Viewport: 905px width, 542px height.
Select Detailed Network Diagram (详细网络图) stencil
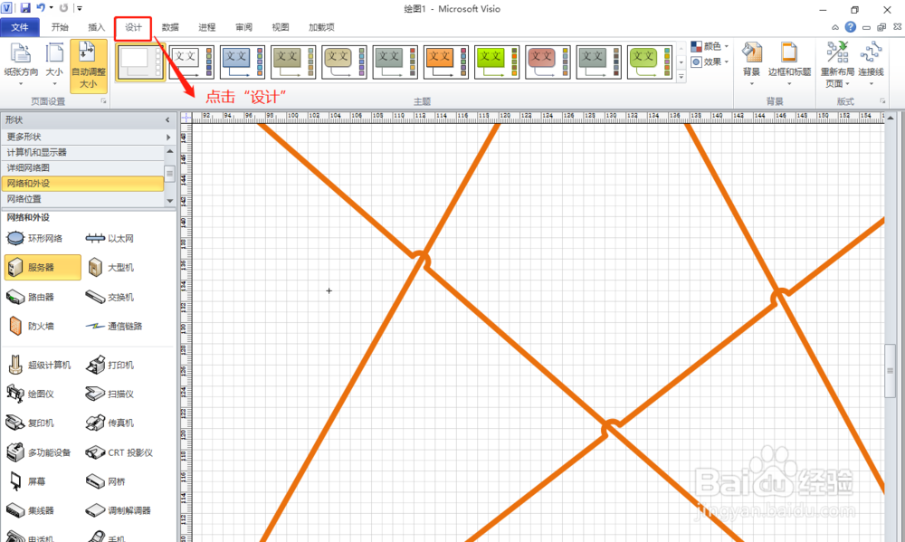coord(82,168)
